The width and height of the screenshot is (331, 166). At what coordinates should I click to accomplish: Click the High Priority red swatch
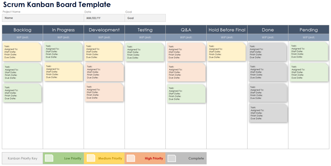coord(131,158)
